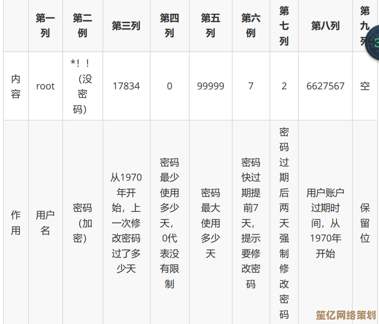The height and width of the screenshot is (324, 379).
Task: Click the 空 cell in the content row
Action: click(x=365, y=86)
